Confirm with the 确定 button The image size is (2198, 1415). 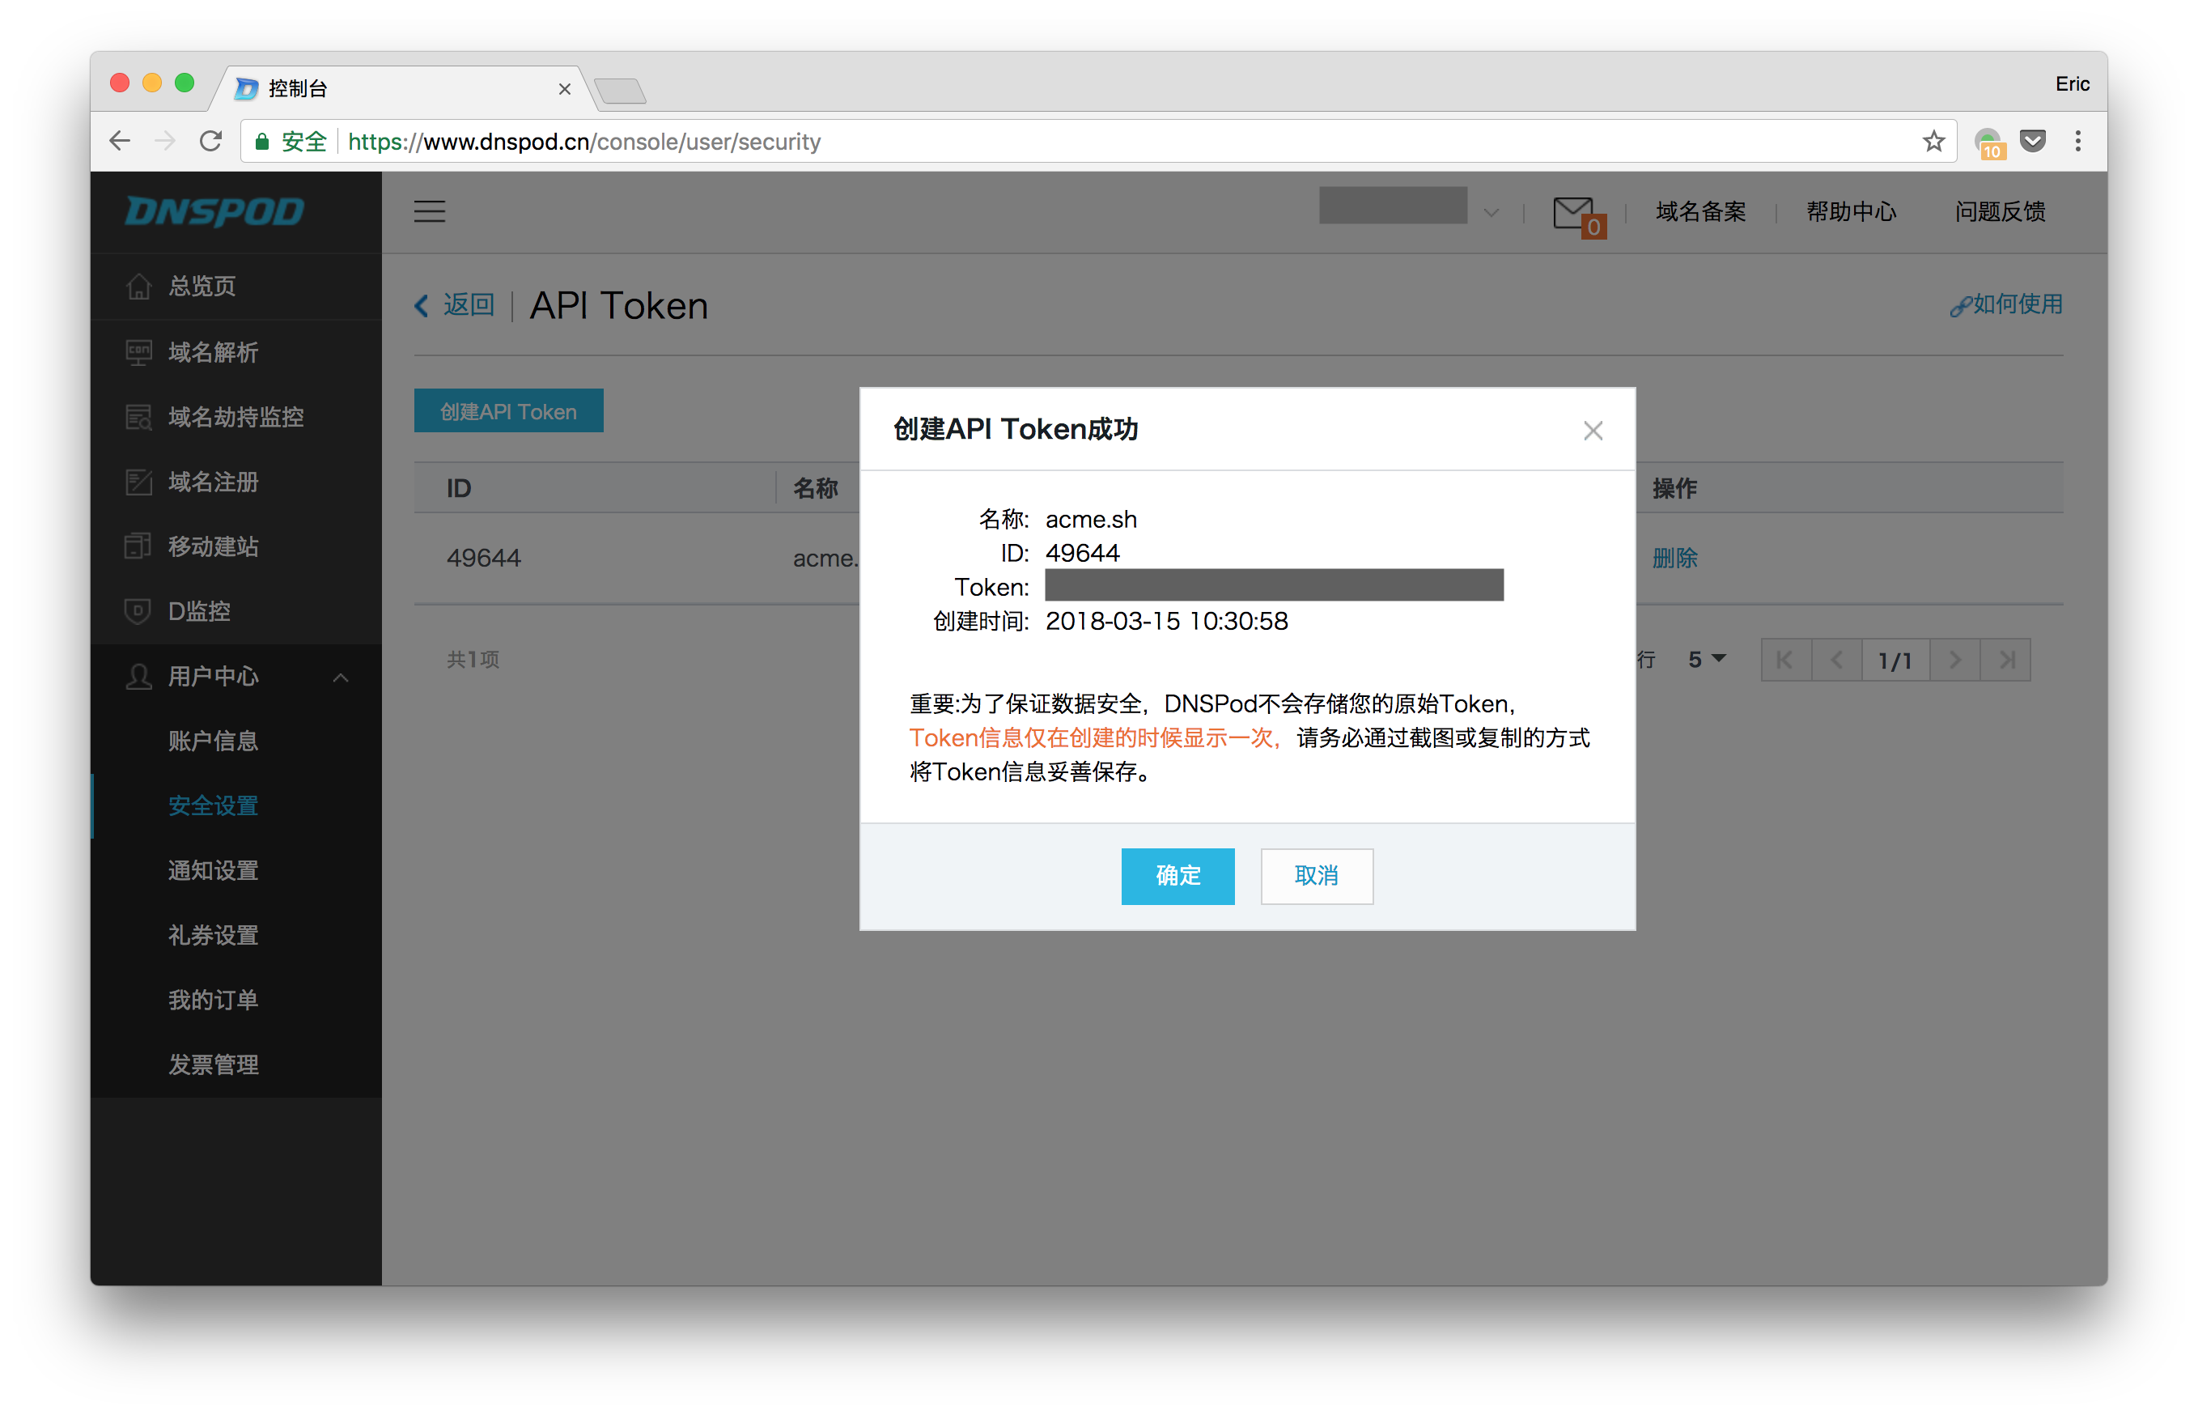click(x=1177, y=876)
